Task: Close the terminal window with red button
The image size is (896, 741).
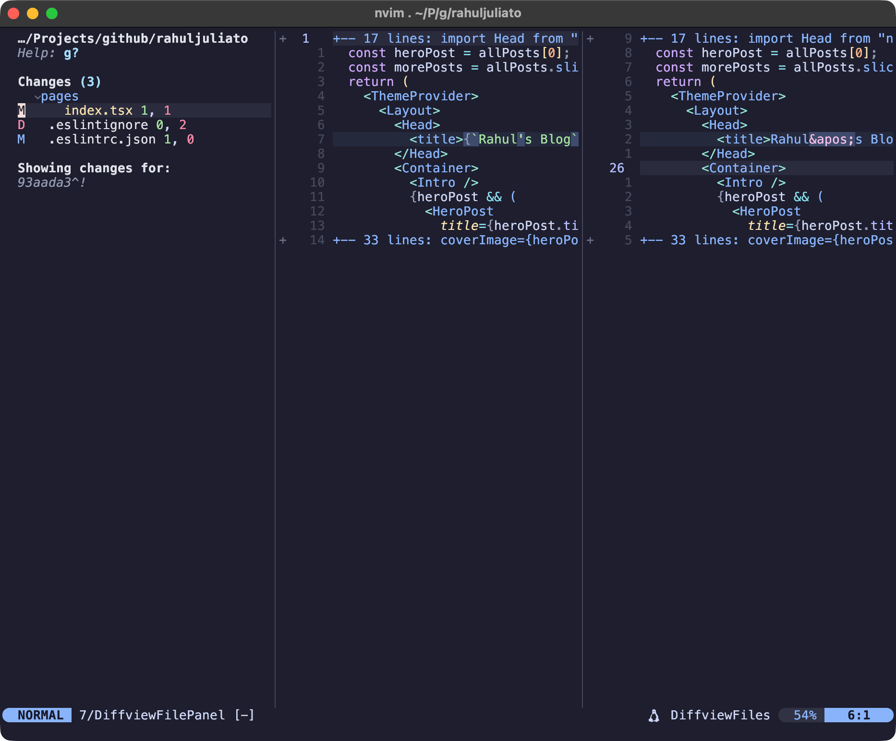Action: (x=13, y=13)
